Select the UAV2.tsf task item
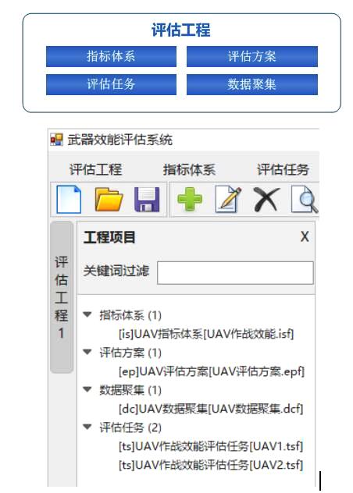Screen dimensions: 353x493 tap(211, 465)
